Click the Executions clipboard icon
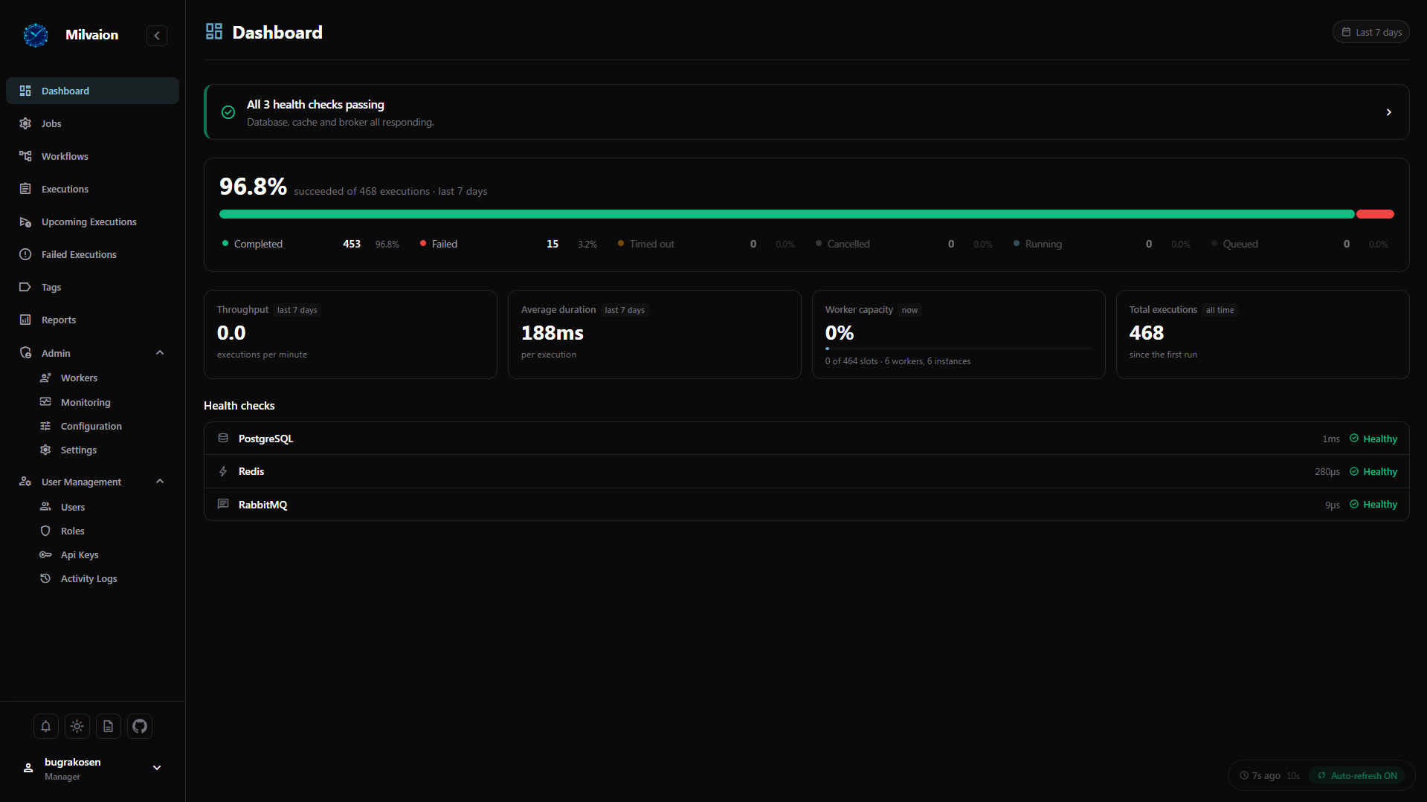Viewport: 1427px width, 802px height. click(x=25, y=189)
